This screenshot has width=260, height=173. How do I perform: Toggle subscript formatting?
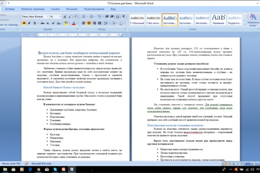(48, 23)
